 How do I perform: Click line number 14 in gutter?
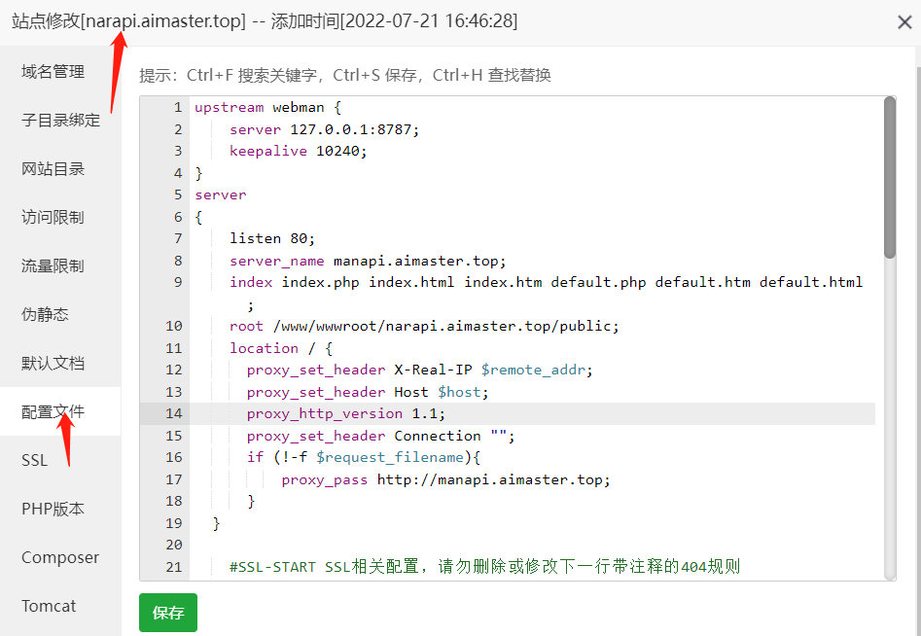pos(174,413)
